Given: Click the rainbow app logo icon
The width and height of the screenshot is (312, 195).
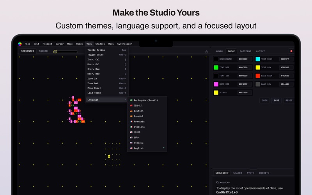Looking at the screenshot, I should (x=20, y=44).
